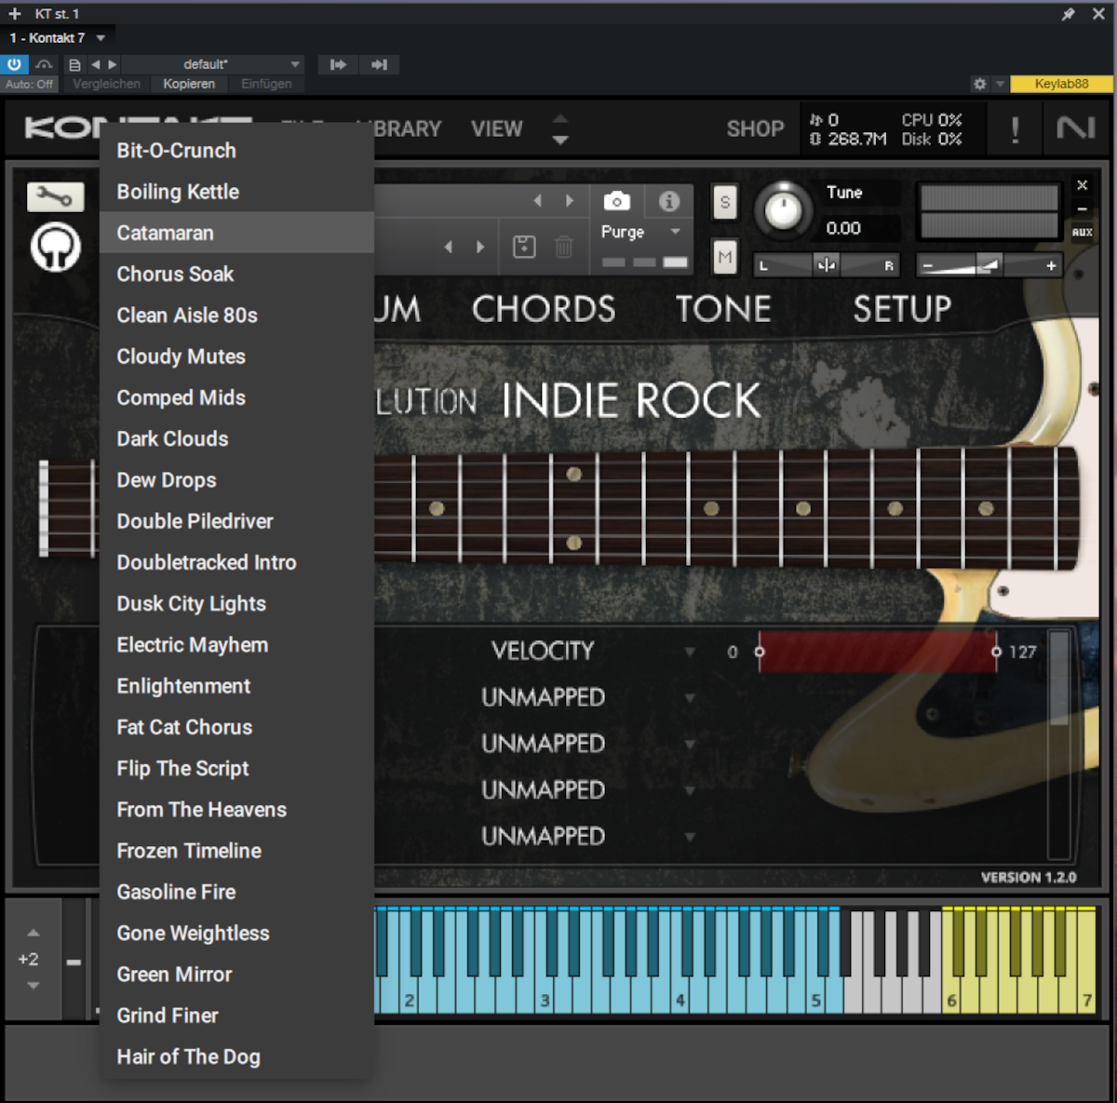Viewport: 1117px width, 1103px height.
Task: Click the arrow-to-bar host button
Action: coord(379,64)
